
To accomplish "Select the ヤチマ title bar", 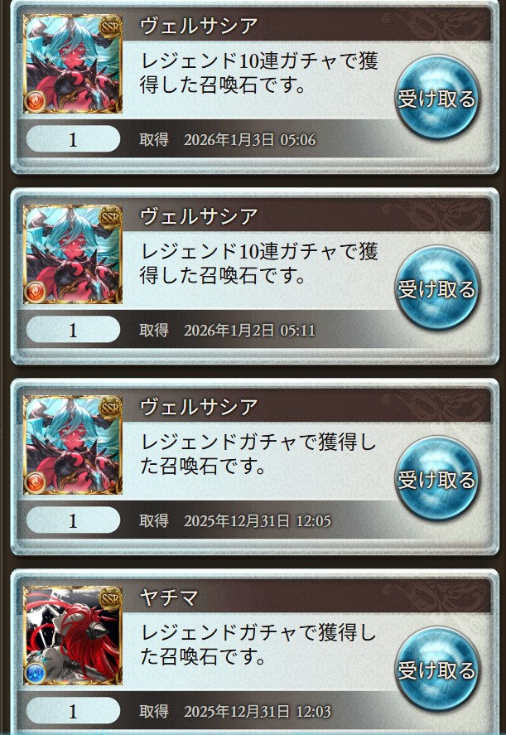I will [x=306, y=597].
